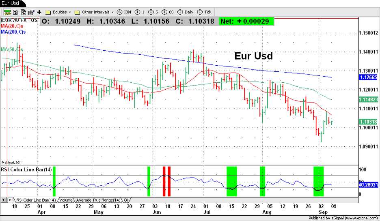Click the double-page refresh icon

pyautogui.click(x=23, y=12)
